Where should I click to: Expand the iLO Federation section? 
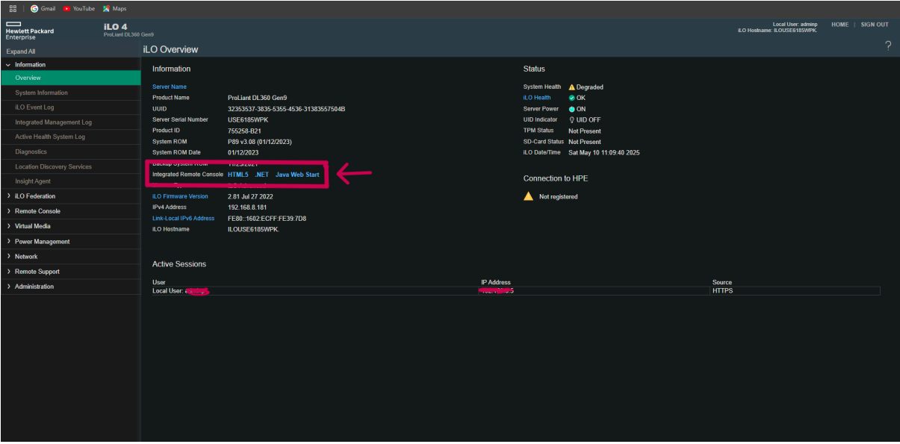pyautogui.click(x=8, y=196)
